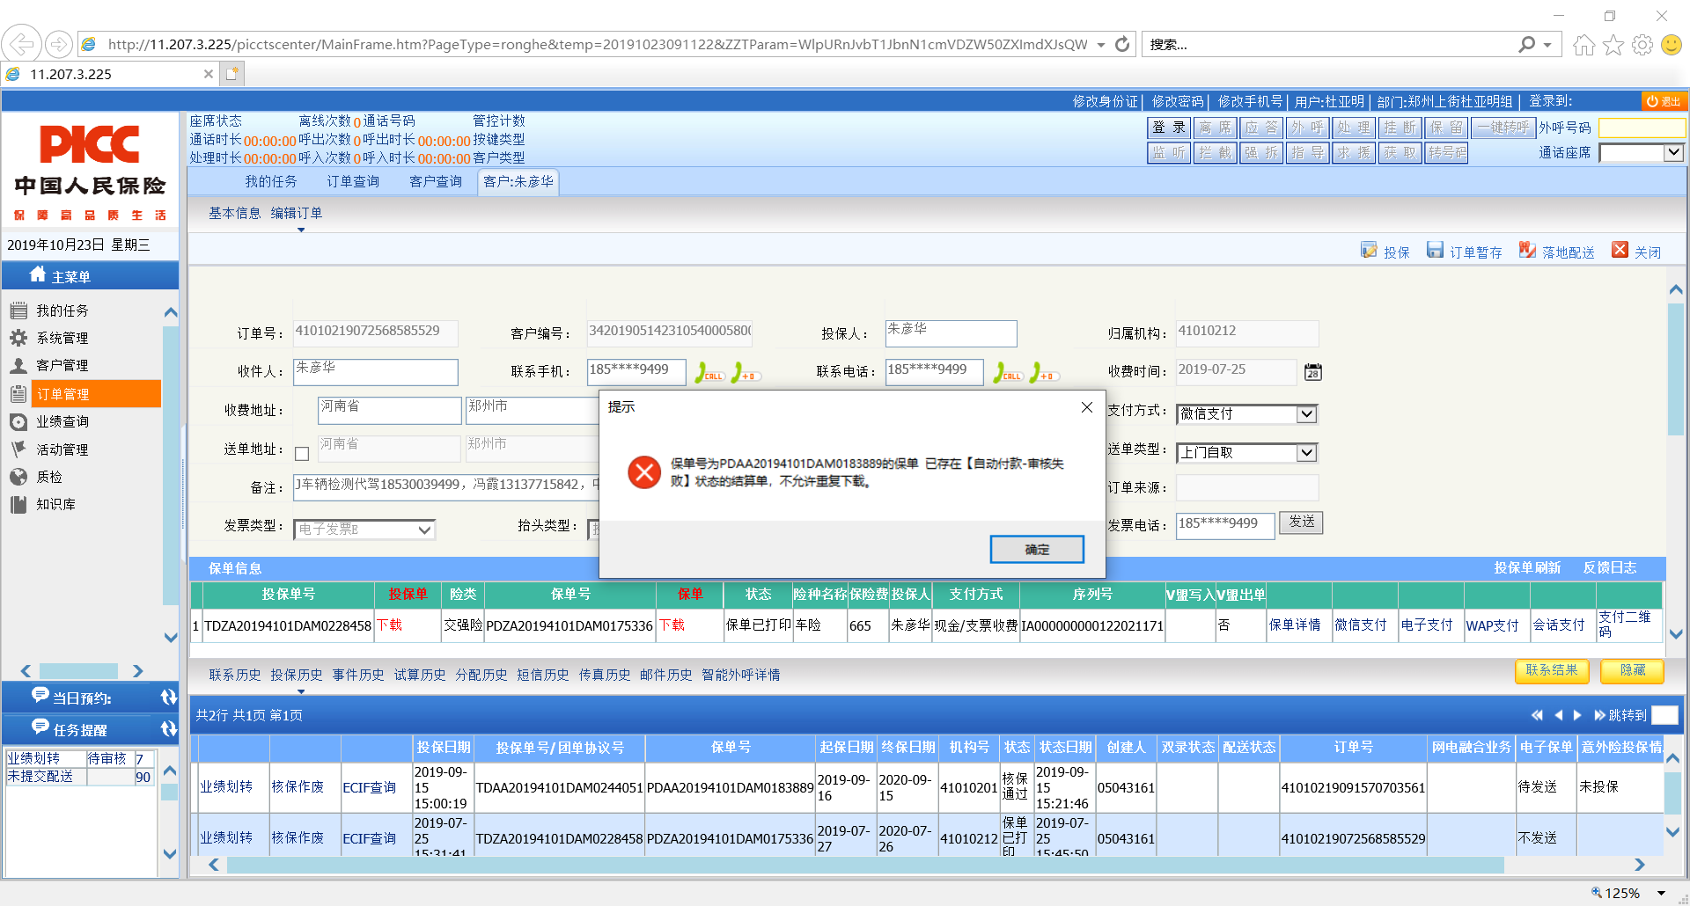Toggle the 送单地址 checkbox
The width and height of the screenshot is (1690, 906).
(x=302, y=454)
